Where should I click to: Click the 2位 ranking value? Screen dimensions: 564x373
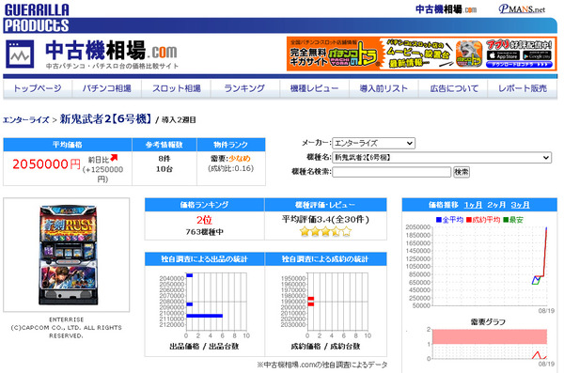pos(204,220)
